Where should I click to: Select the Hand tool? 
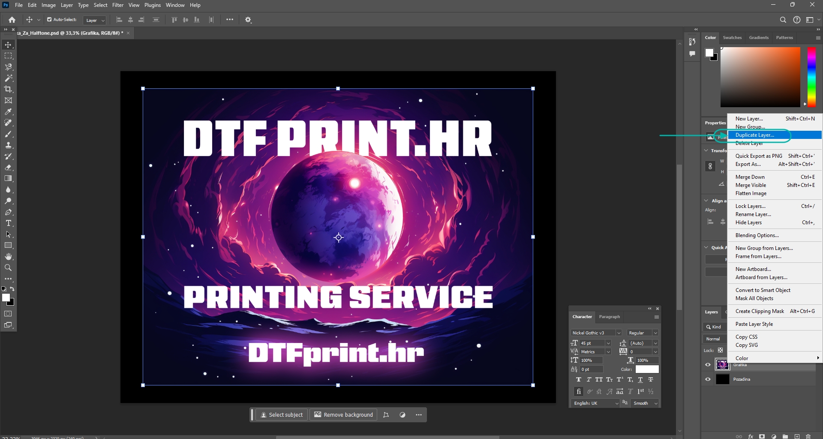coord(8,256)
